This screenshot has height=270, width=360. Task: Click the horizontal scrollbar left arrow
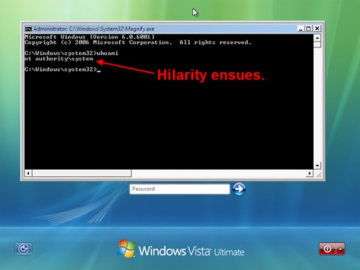pyautogui.click(x=28, y=173)
